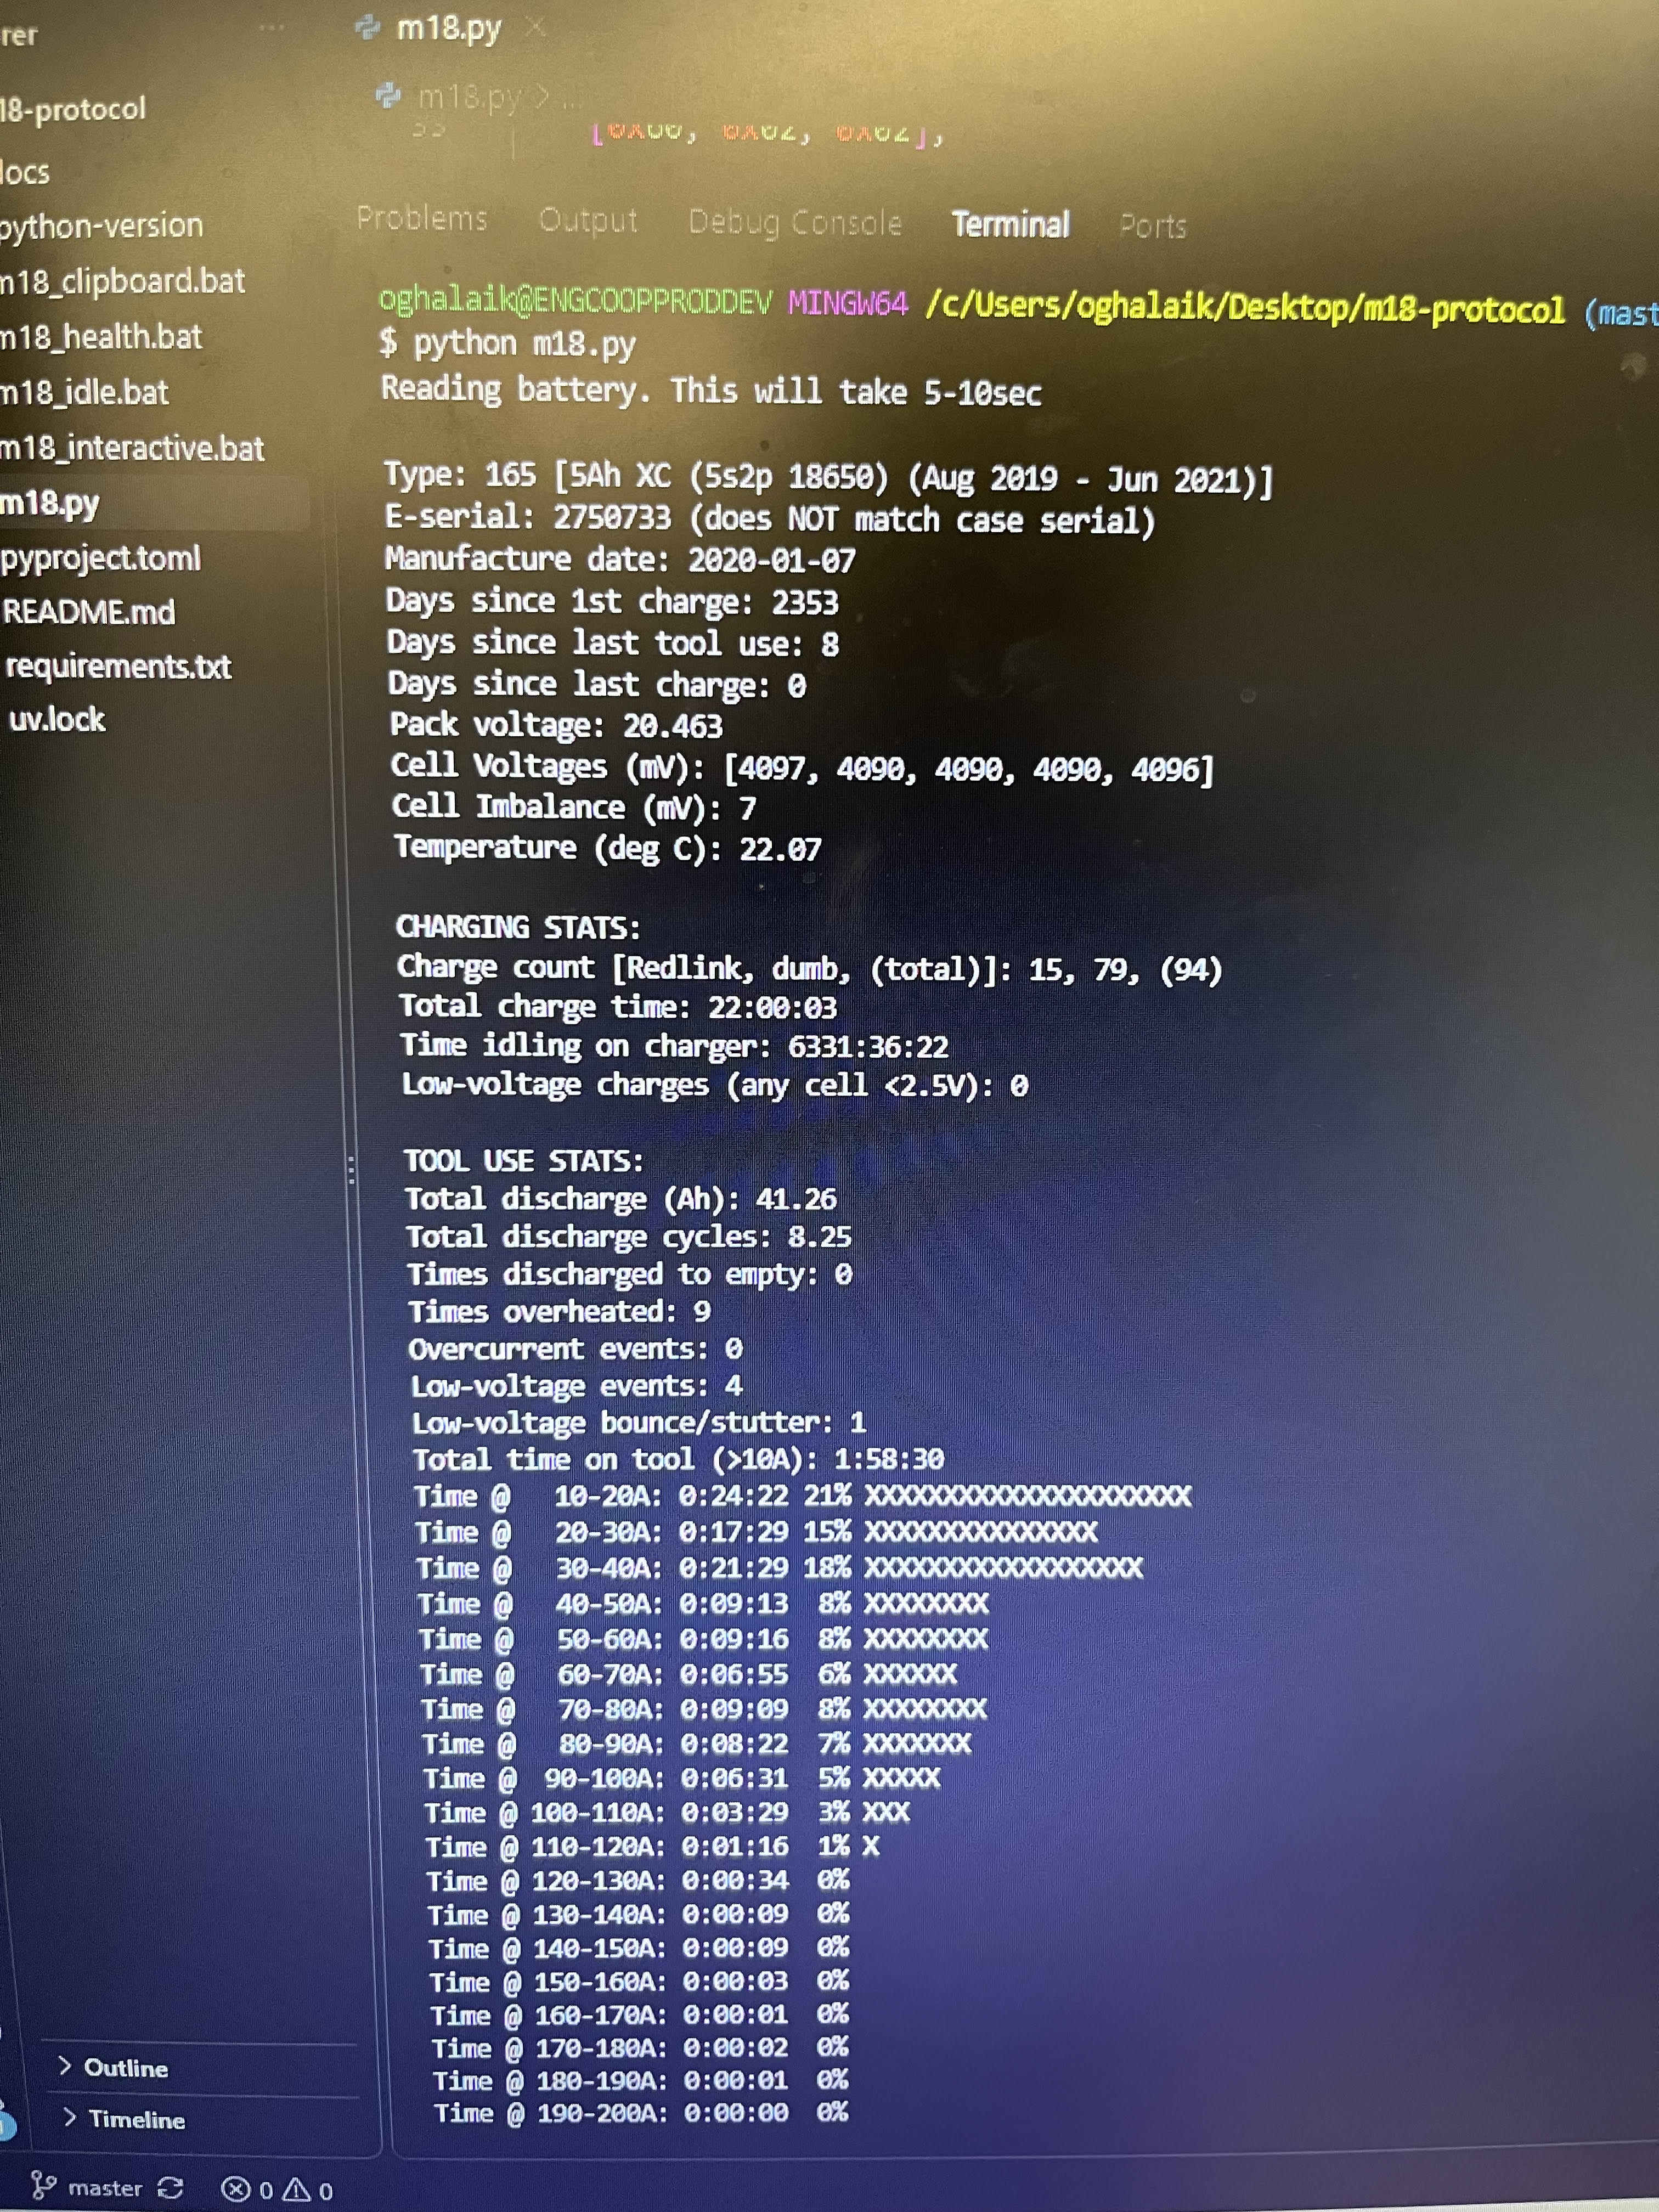Open the Ports panel tab
Screen dimensions: 1659x2212
click(x=1153, y=226)
